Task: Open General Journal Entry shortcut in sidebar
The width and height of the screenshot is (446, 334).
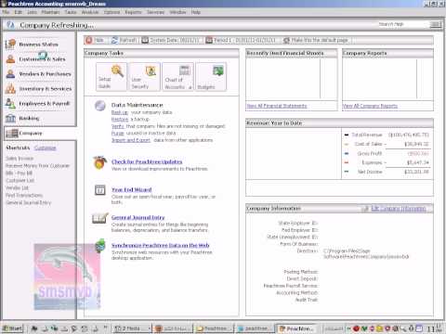Action: coord(29,203)
